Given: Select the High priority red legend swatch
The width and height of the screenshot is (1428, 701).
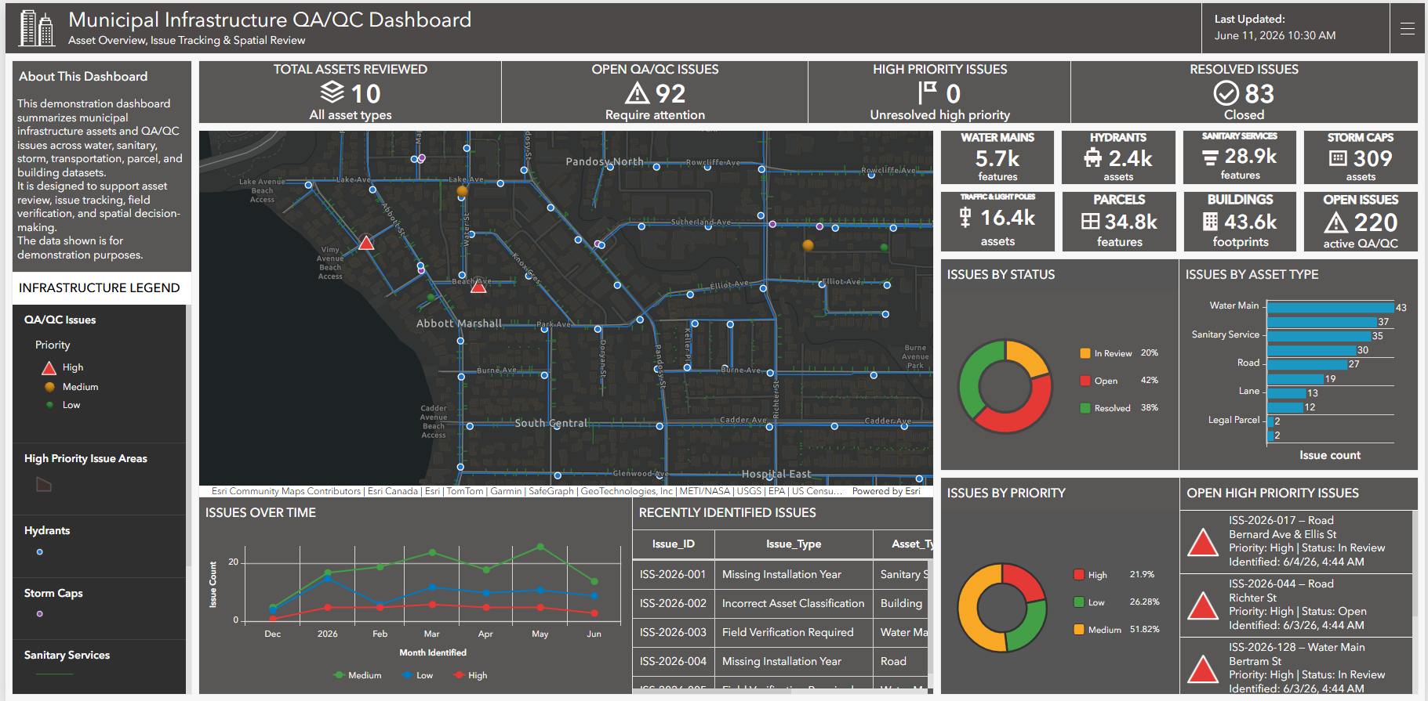Looking at the screenshot, I should pos(1079,575).
